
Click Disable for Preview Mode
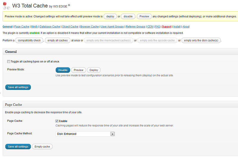63,70
